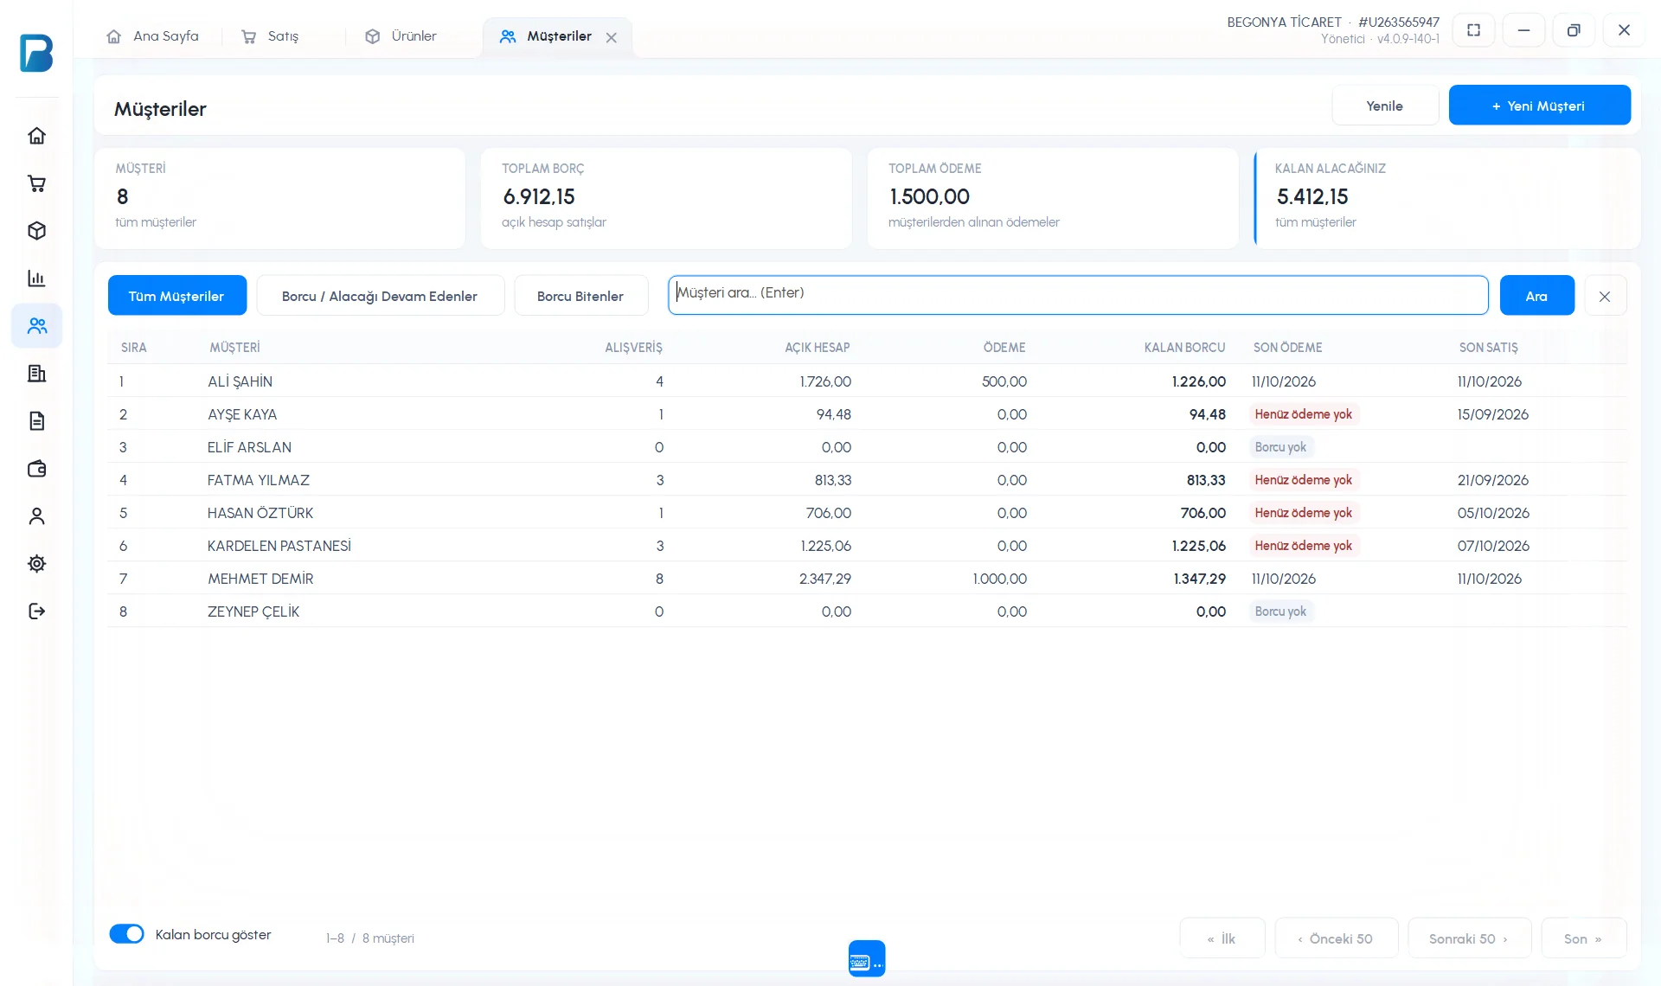Image resolution: width=1661 pixels, height=986 pixels.
Task: Go to Son page
Action: pos(1584,938)
